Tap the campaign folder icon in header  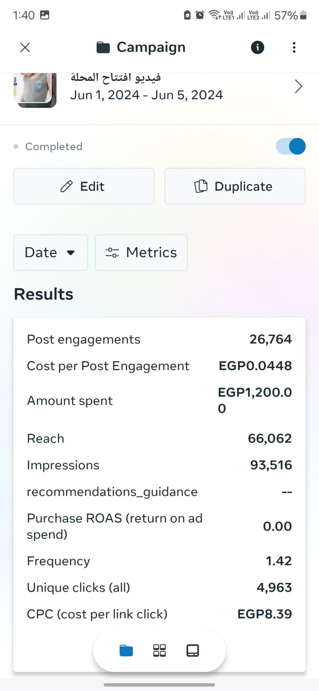pos(103,48)
